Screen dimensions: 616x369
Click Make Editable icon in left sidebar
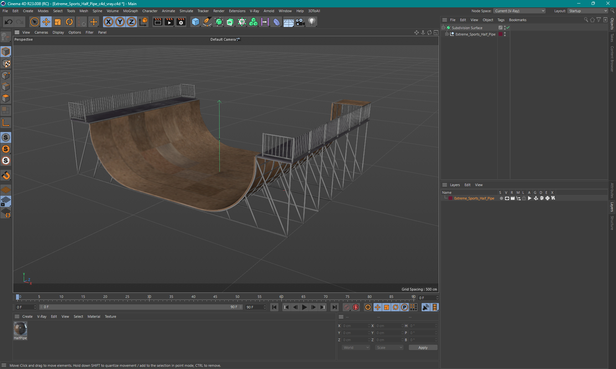tap(6, 37)
